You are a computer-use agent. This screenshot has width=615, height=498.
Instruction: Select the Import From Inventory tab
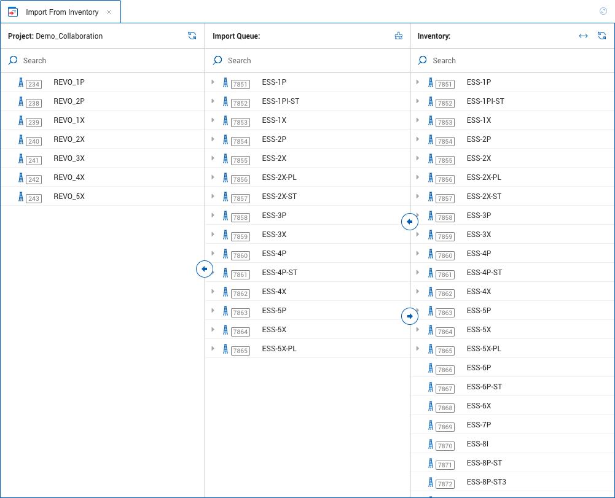tap(61, 12)
